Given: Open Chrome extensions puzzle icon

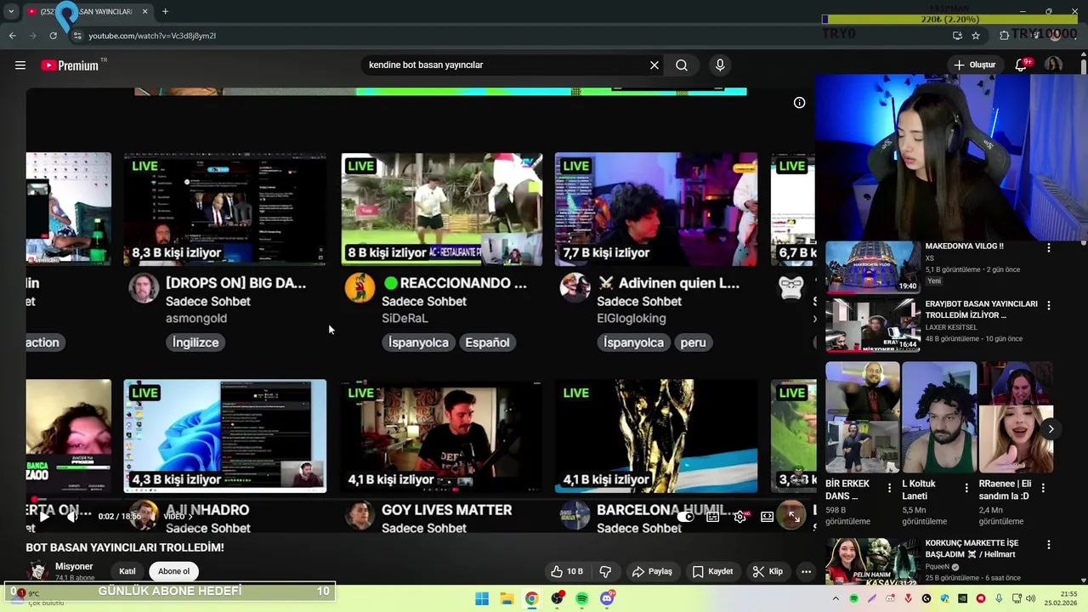Looking at the screenshot, I should [x=1004, y=36].
